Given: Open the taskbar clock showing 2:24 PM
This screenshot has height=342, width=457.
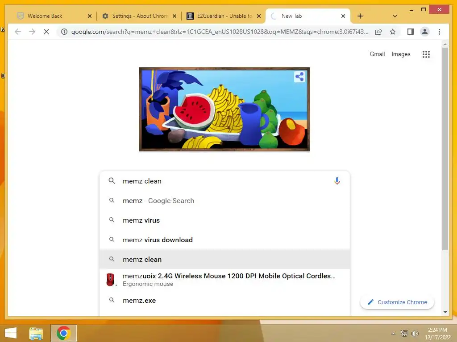Looking at the screenshot, I should click(437, 334).
